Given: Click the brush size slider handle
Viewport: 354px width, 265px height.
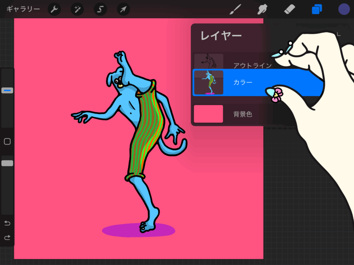Looking at the screenshot, I should pyautogui.click(x=7, y=90).
